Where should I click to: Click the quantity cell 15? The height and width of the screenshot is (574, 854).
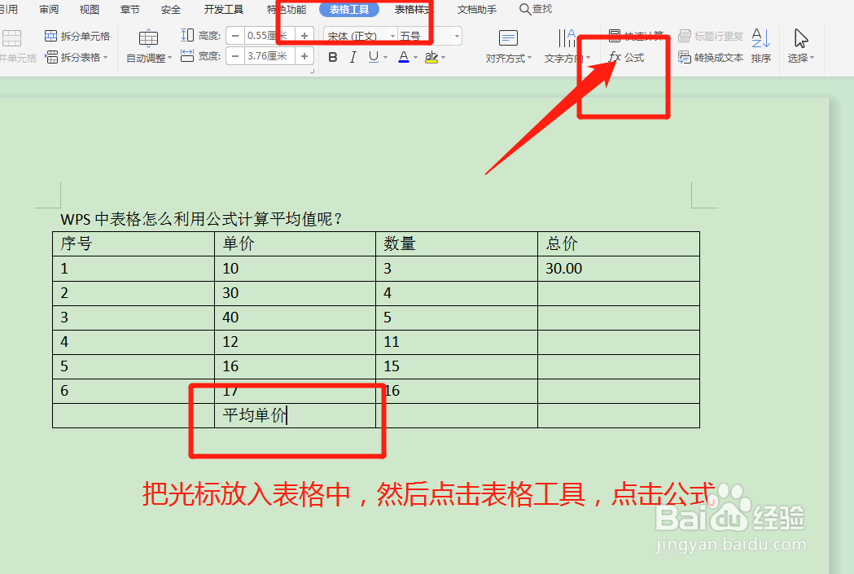click(x=457, y=366)
